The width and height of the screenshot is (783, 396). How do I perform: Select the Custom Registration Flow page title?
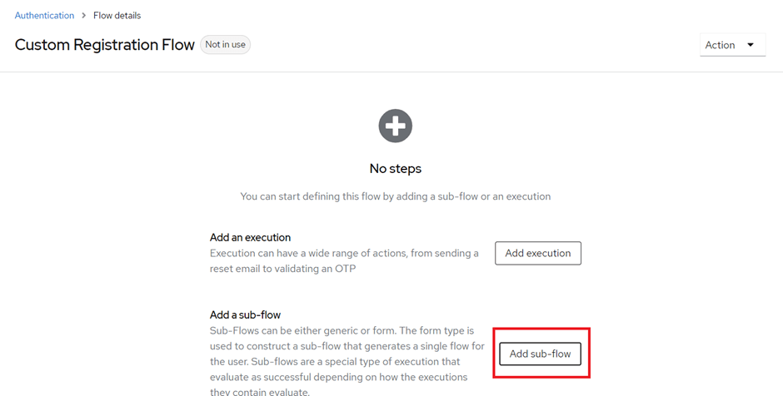tap(104, 45)
